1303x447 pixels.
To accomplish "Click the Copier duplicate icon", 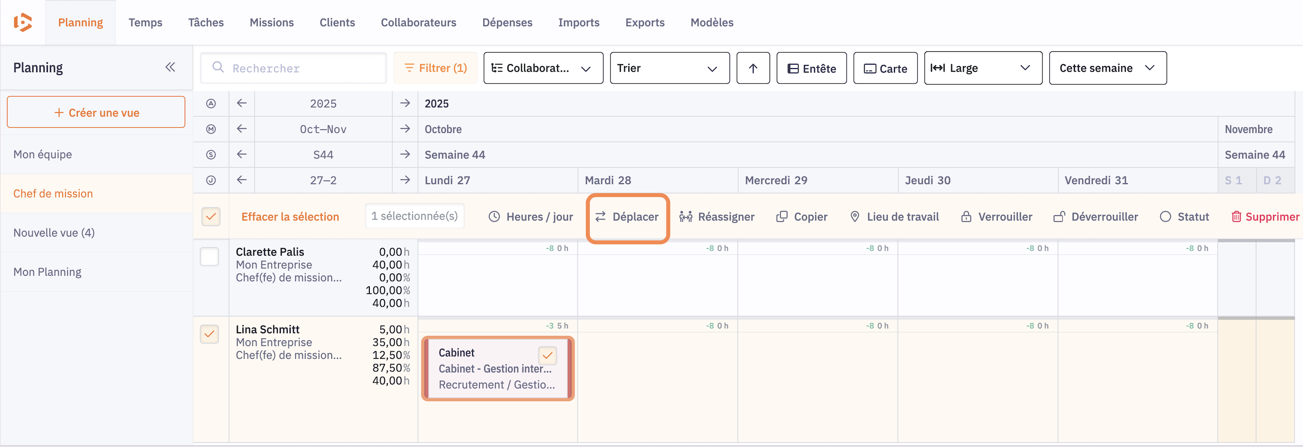I will pyautogui.click(x=781, y=217).
